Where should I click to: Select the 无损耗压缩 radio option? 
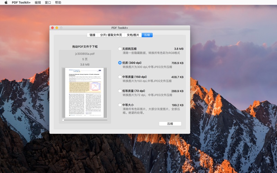point(120,48)
